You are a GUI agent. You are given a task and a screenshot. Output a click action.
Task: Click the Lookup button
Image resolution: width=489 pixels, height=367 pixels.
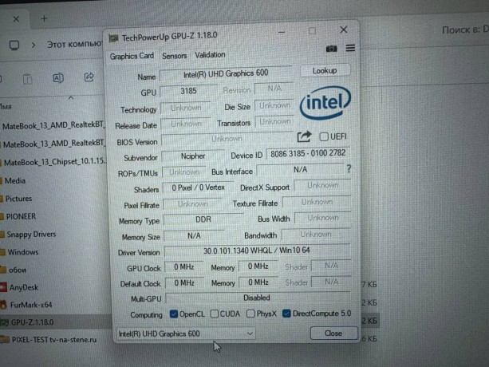coord(325,71)
